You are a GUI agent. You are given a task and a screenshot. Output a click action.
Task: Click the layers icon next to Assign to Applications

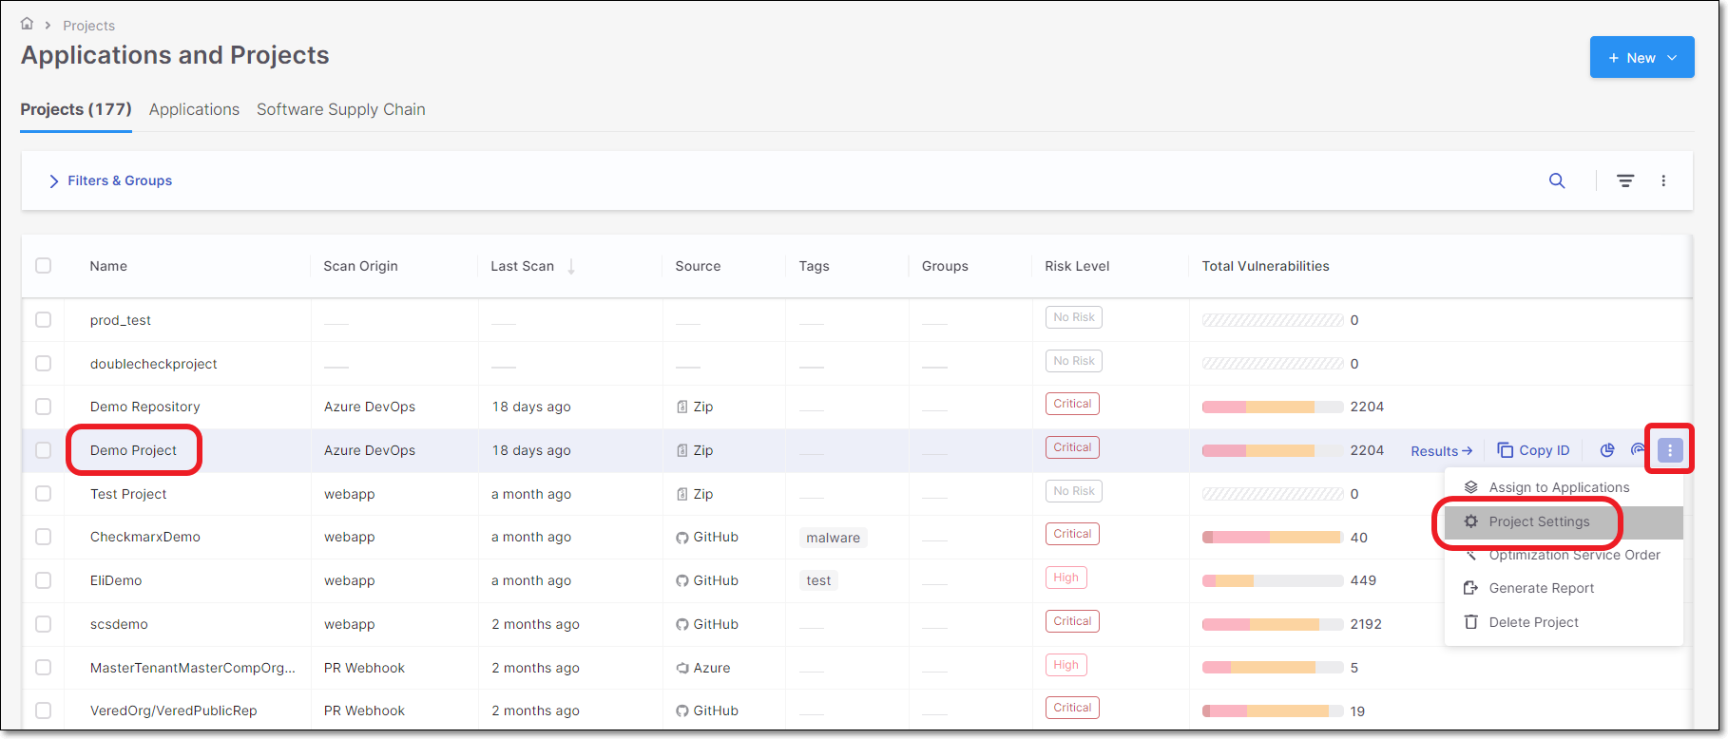click(1470, 487)
